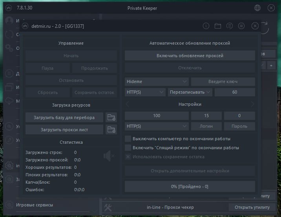Screen dimensions: 281x217
Task: Expand the Перезаписывать mode dropdown
Action: [190, 92]
